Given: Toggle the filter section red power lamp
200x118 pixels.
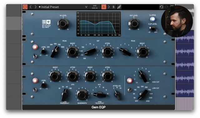Looking at the screenshot, I should tap(130, 80).
